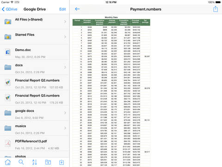Tap the PDFReference13.pdf file icon
The image size is (222, 167).
click(x=8, y=143)
